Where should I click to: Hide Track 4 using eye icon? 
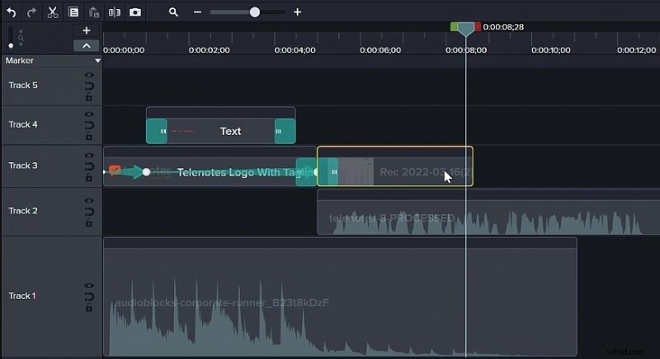click(89, 114)
